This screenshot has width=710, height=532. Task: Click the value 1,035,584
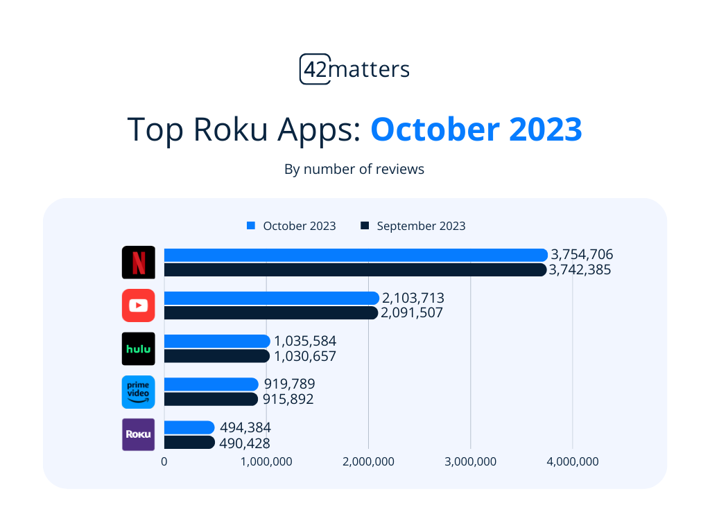click(305, 341)
